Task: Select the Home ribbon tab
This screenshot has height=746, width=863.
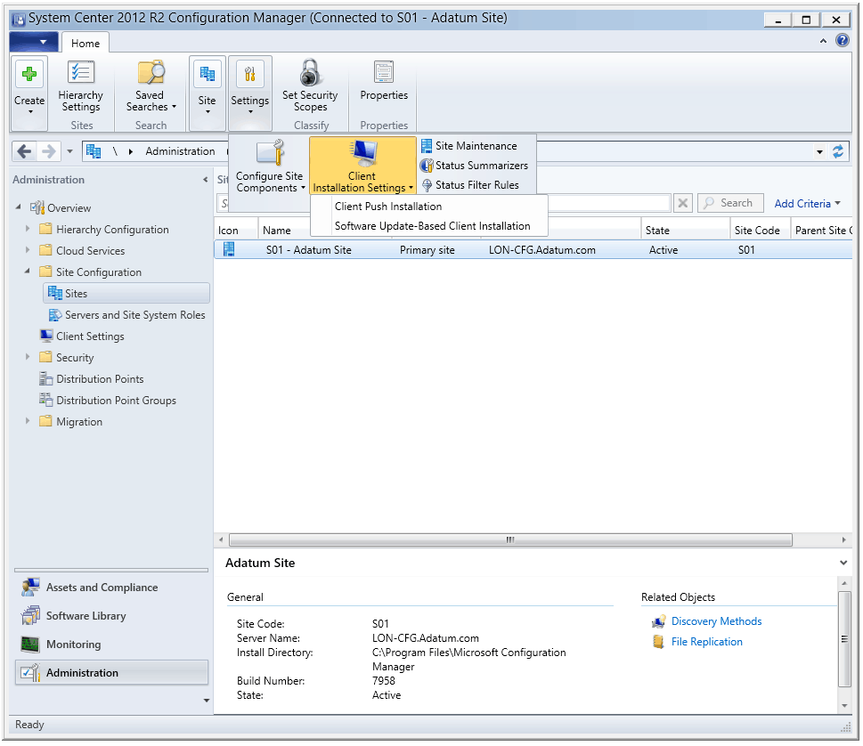Action: [85, 43]
